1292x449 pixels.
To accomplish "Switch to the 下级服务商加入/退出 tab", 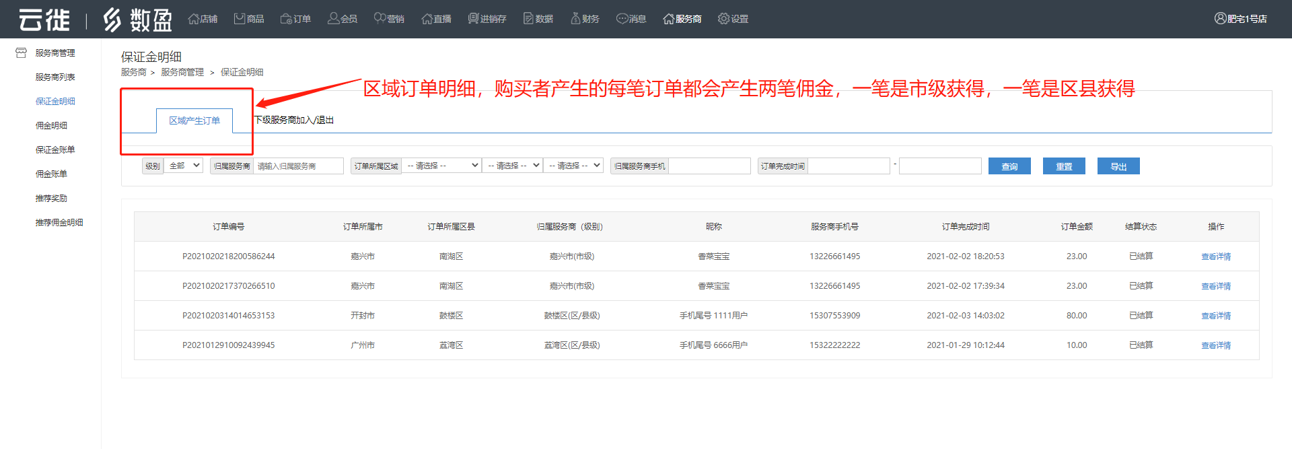I will point(293,120).
